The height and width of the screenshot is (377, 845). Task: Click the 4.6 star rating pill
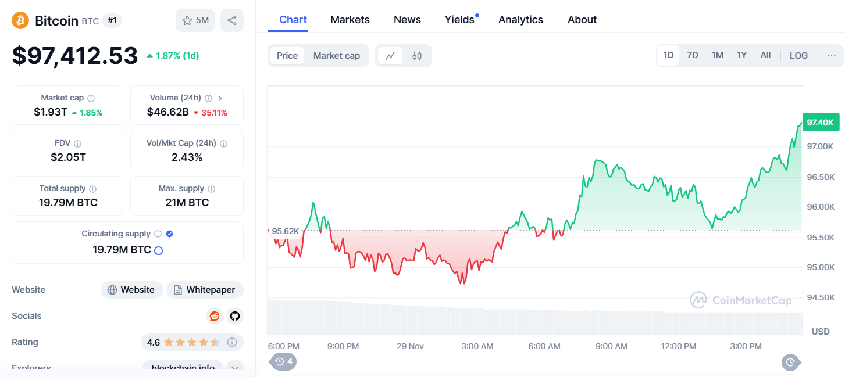tap(192, 342)
